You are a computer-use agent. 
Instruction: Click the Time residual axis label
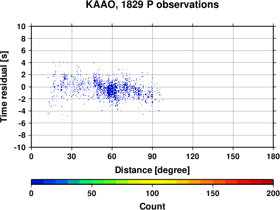pos(4,87)
